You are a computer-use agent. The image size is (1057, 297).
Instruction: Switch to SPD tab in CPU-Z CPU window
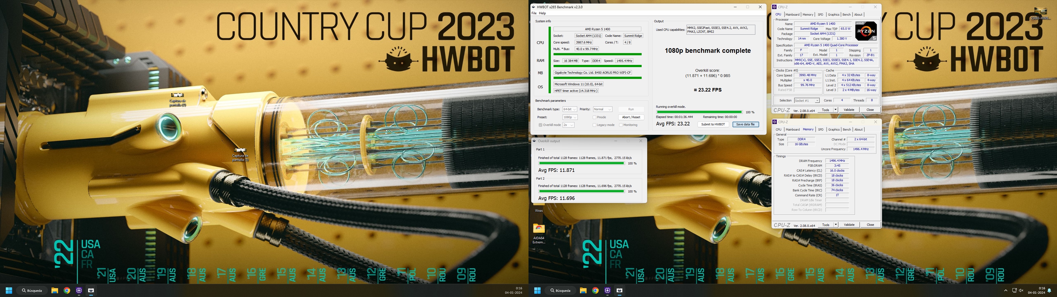point(820,14)
